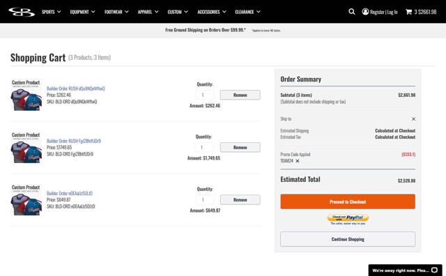This screenshot has width=446, height=276.
Task: Click the Boombah logo in the header
Action: pyautogui.click(x=22, y=12)
